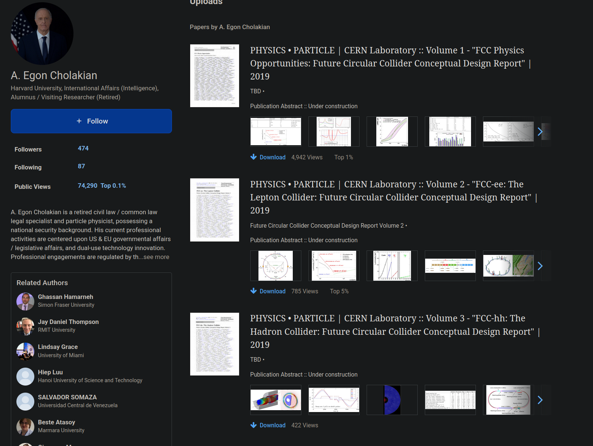
Task: Open Volume 2's second figure with red lines
Action: (x=334, y=266)
